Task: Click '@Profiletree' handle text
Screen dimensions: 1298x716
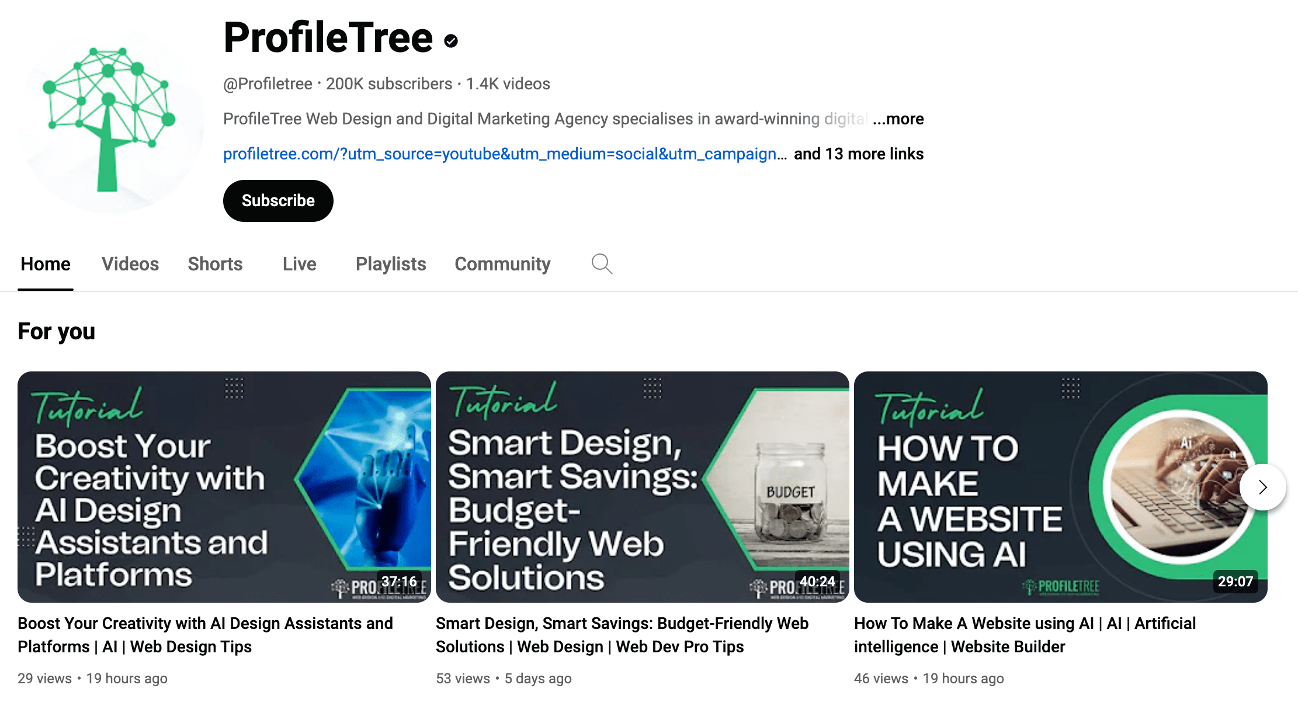Action: [x=268, y=84]
